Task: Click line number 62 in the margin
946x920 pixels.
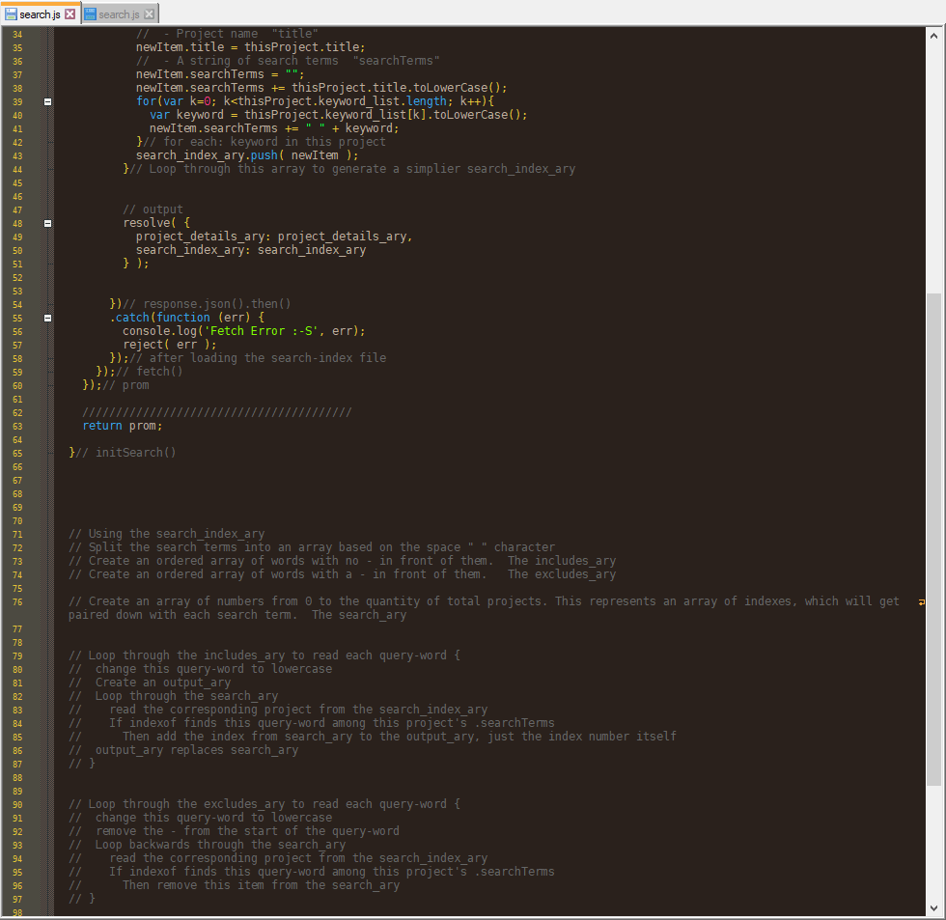Action: coord(18,412)
